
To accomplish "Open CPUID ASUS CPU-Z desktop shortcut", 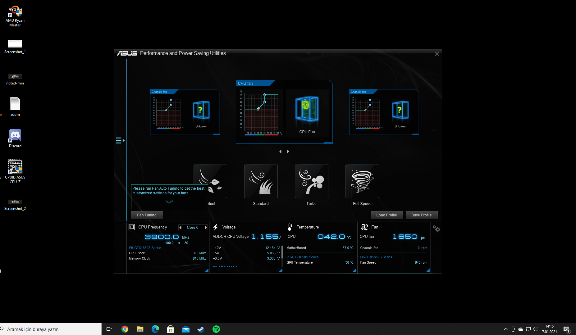I will (x=15, y=171).
